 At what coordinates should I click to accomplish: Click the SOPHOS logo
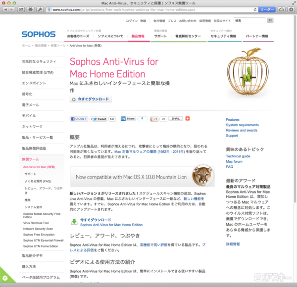click(39, 34)
